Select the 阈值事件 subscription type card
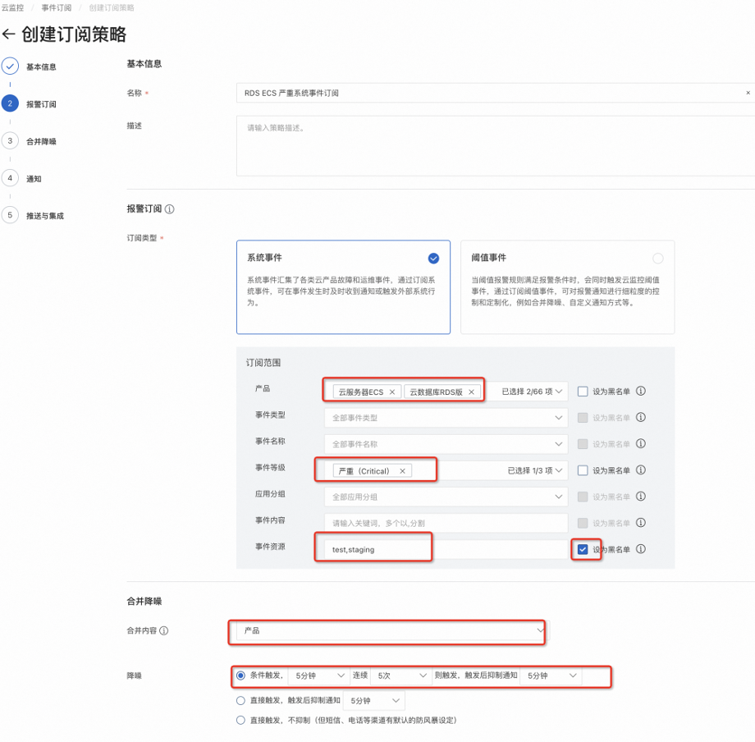This screenshot has height=742, width=755. [567, 286]
